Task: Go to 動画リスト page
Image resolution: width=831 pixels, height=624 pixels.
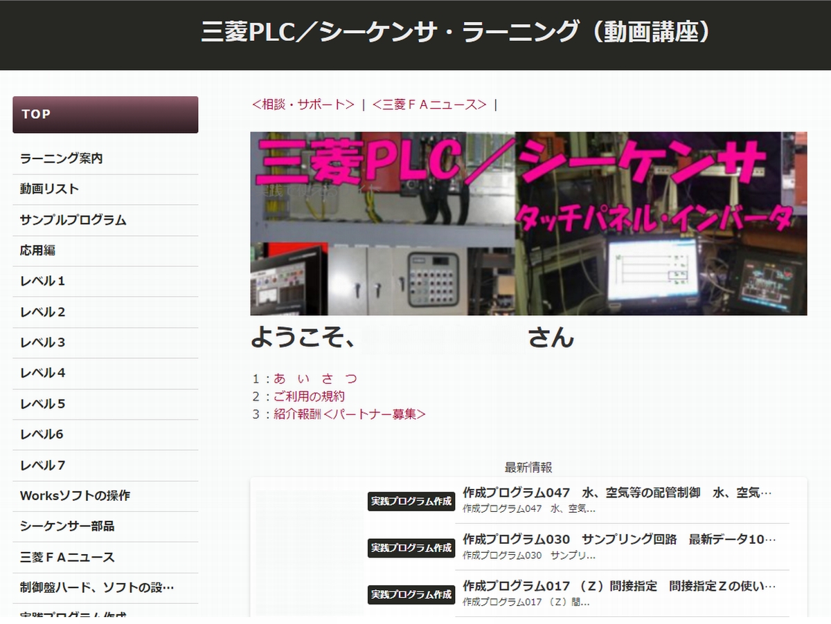Action: [x=105, y=189]
